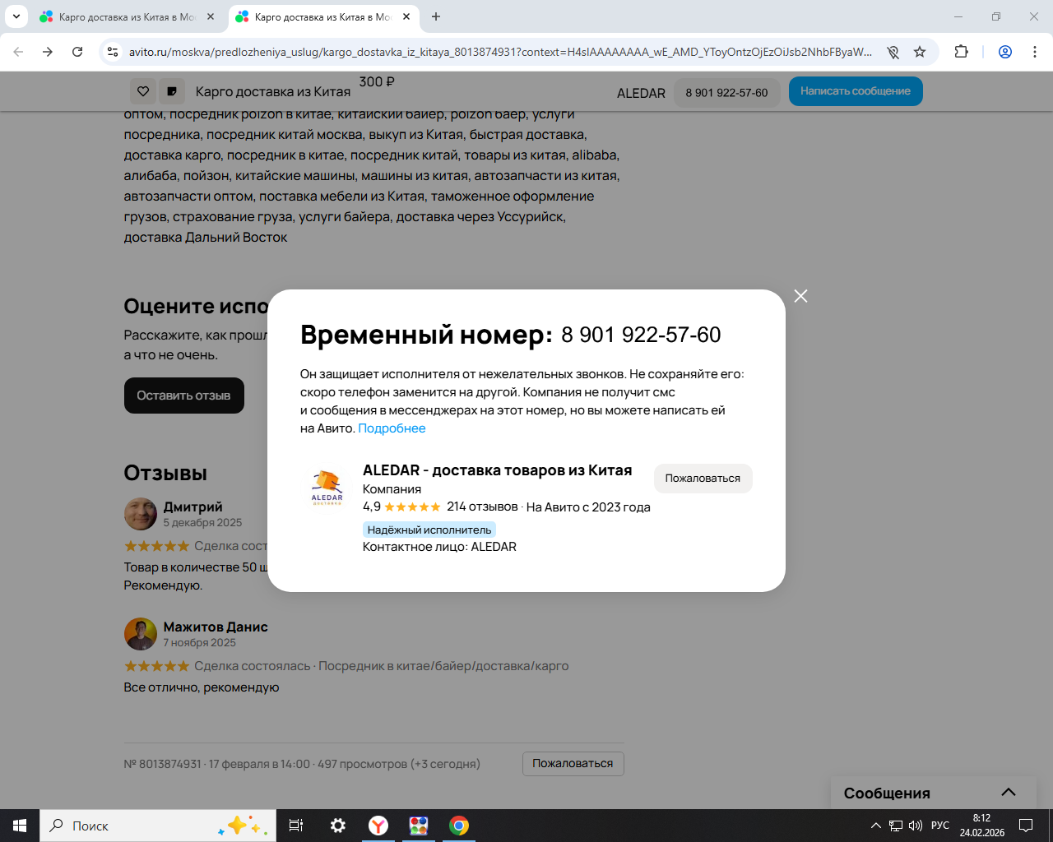This screenshot has width=1053, height=842.
Task: Click Написать сообщение button
Action: tap(856, 91)
